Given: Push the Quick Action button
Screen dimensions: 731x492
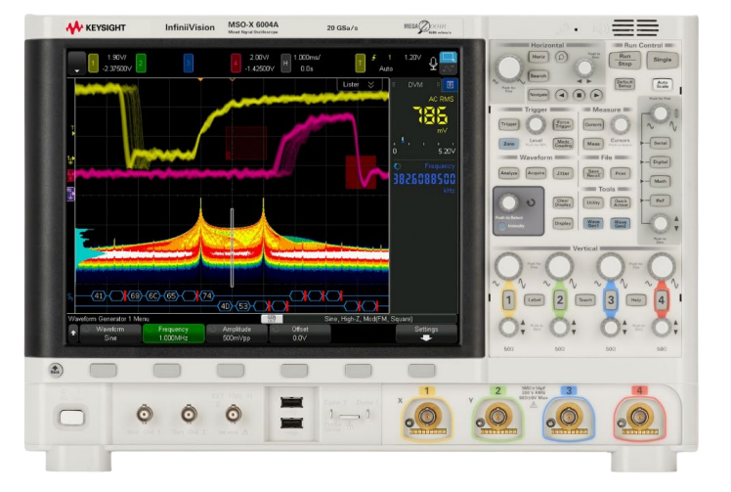Looking at the screenshot, I should (x=621, y=202).
